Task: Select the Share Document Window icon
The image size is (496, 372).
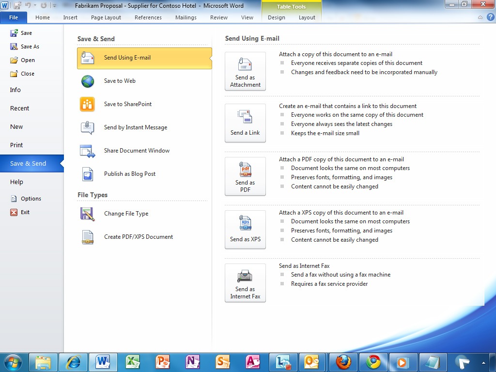Action: (x=87, y=151)
